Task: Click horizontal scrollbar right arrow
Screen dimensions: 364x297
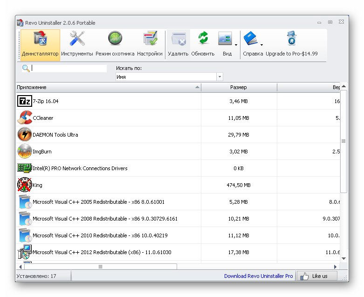Action: 335,267
